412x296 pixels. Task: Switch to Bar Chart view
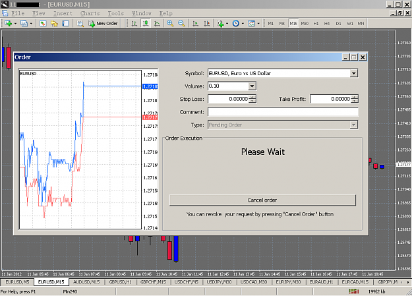coord(134,23)
